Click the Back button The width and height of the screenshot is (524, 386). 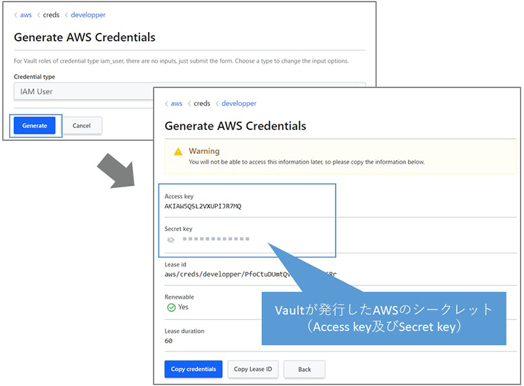click(x=305, y=369)
